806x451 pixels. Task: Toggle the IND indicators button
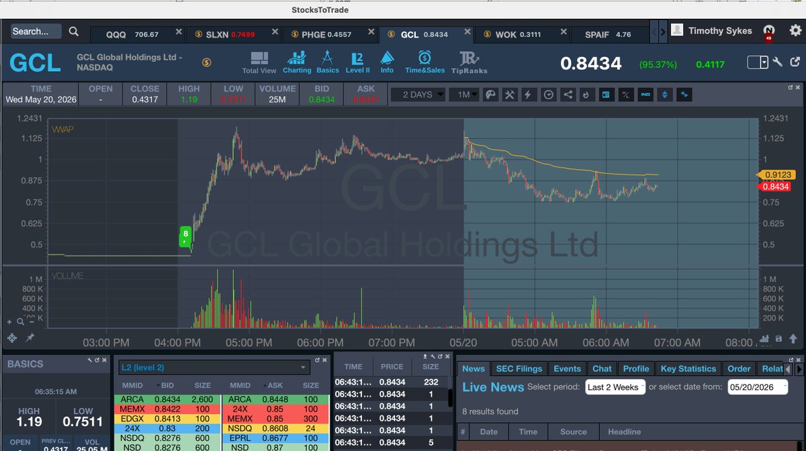click(645, 95)
